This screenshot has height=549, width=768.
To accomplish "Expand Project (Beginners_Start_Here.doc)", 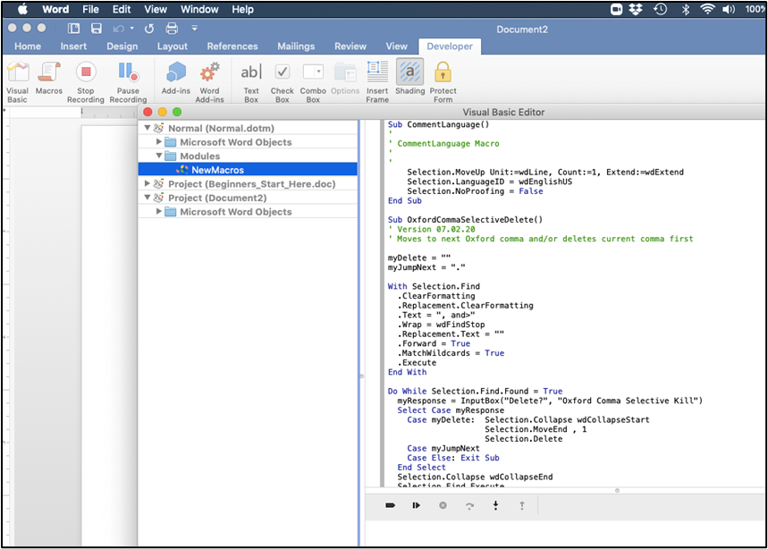I will (x=147, y=183).
